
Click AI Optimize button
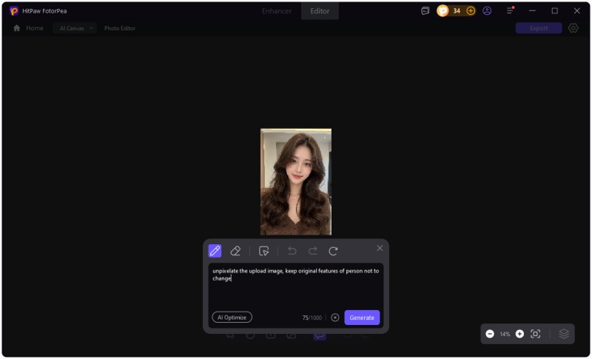point(232,317)
